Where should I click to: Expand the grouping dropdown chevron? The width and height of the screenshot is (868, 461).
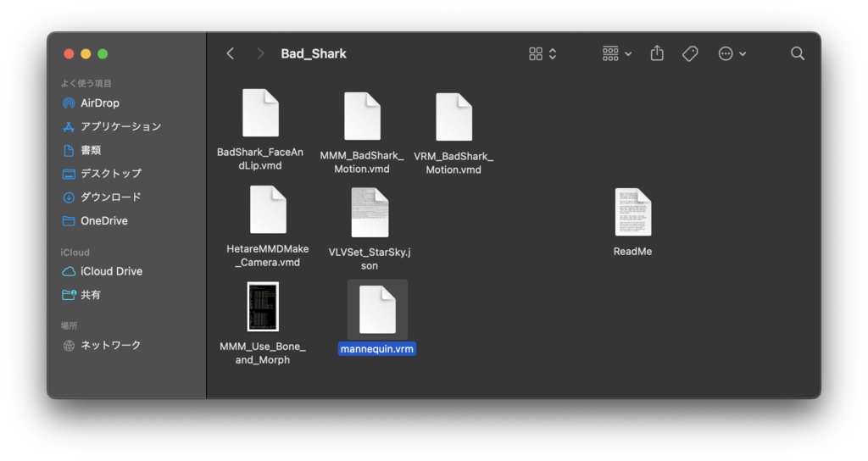pyautogui.click(x=628, y=54)
